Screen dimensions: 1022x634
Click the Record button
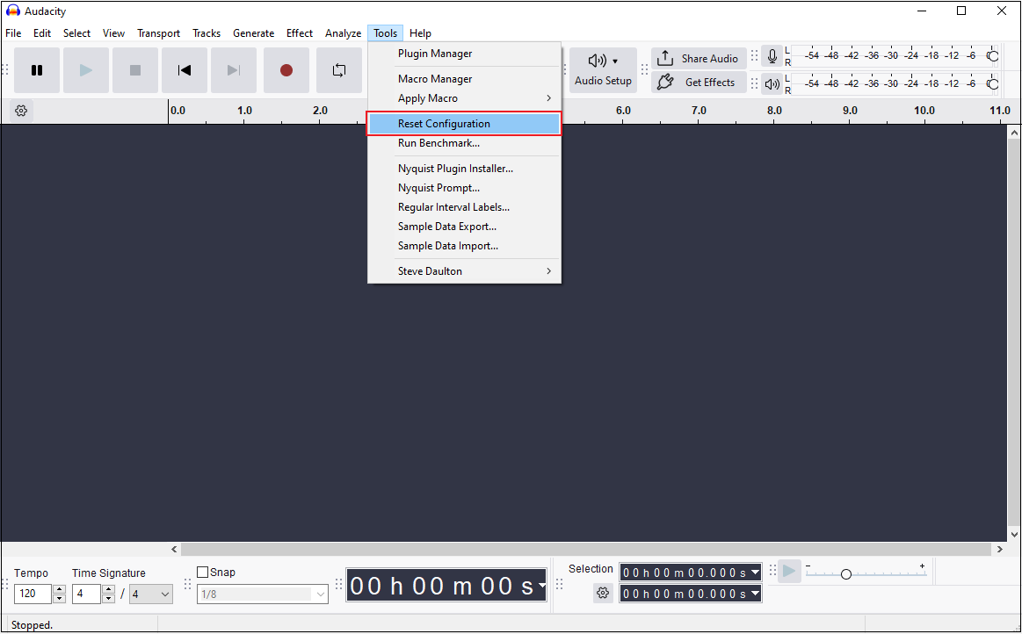click(x=286, y=70)
